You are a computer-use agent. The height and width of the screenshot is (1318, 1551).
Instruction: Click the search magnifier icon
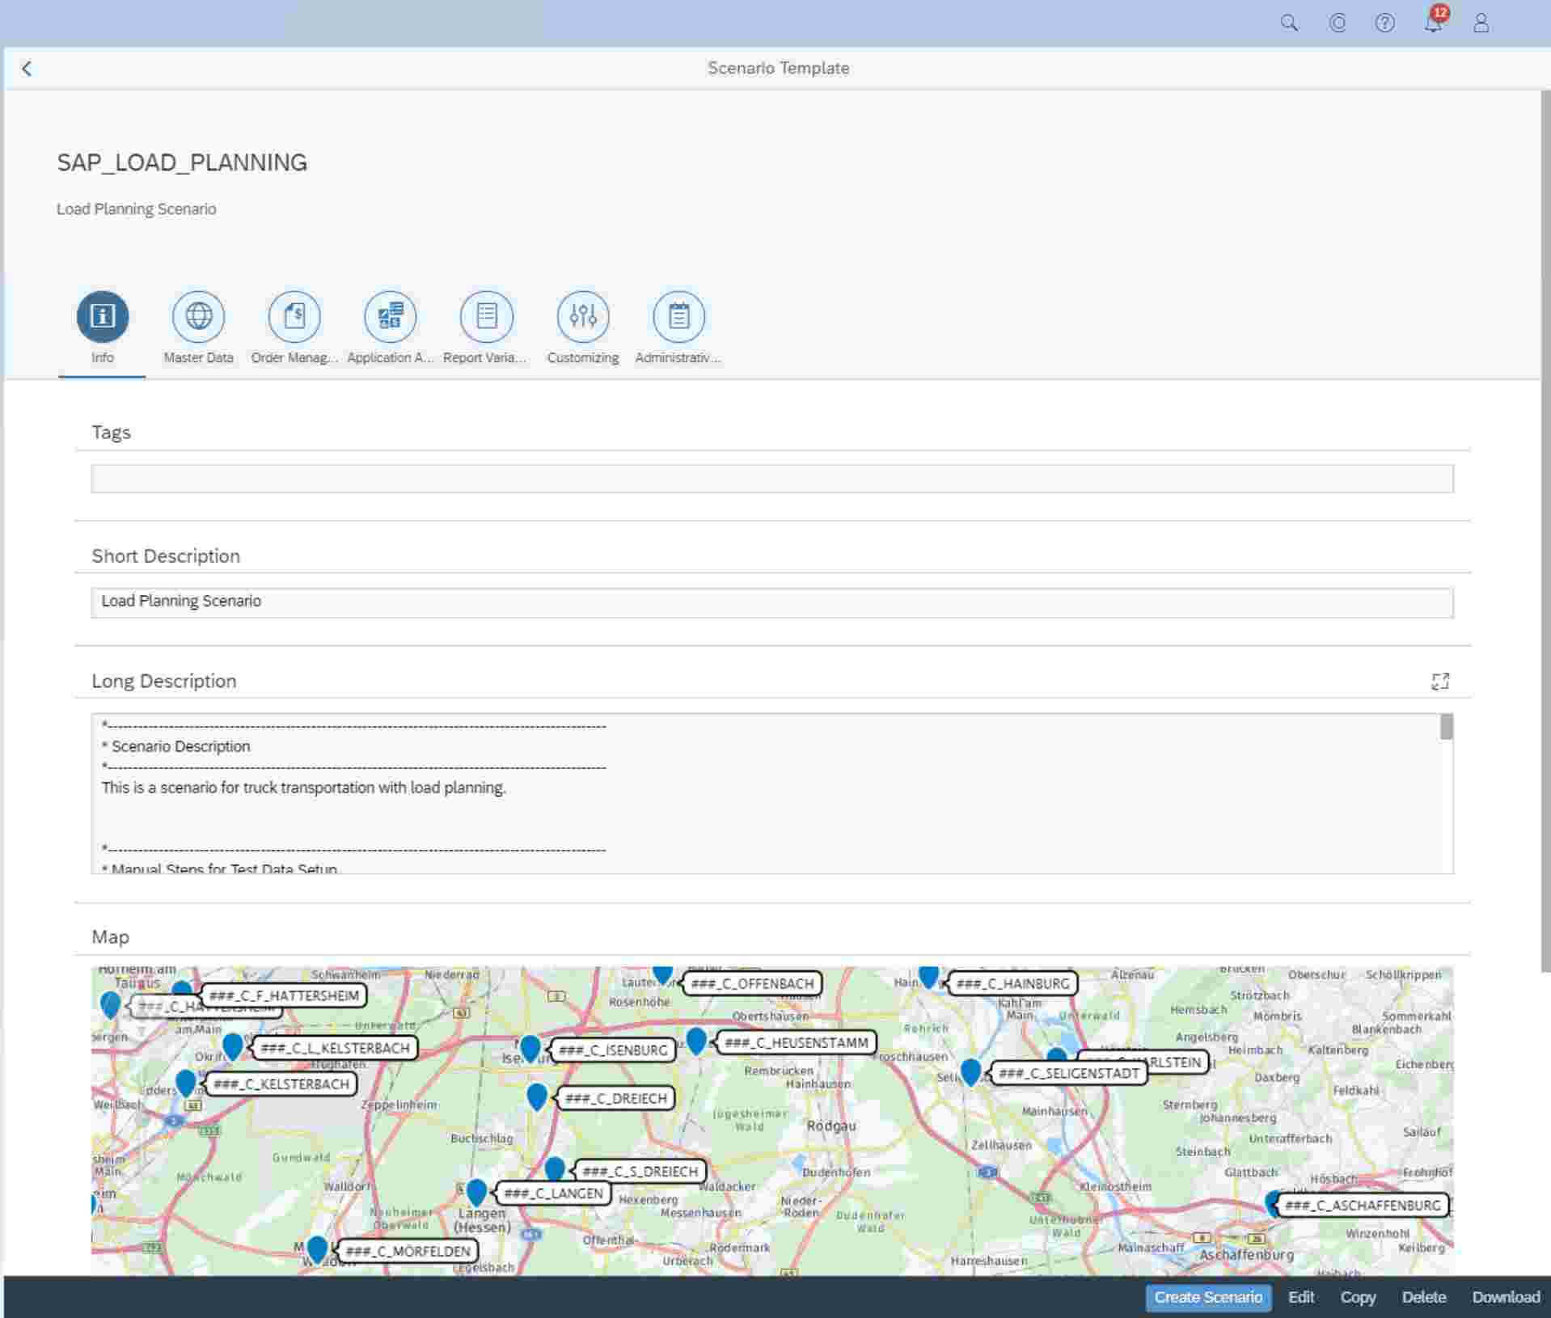click(x=1289, y=23)
